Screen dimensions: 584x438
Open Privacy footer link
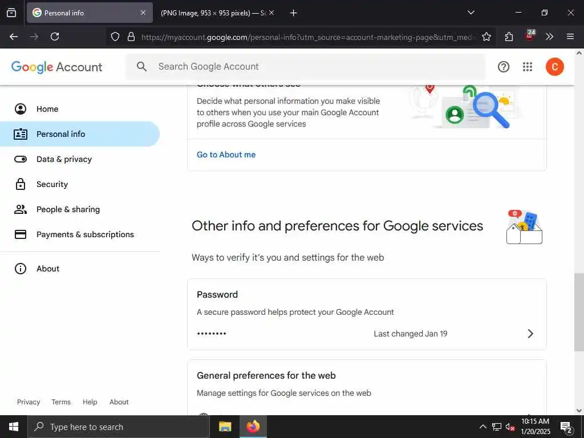[x=29, y=402]
